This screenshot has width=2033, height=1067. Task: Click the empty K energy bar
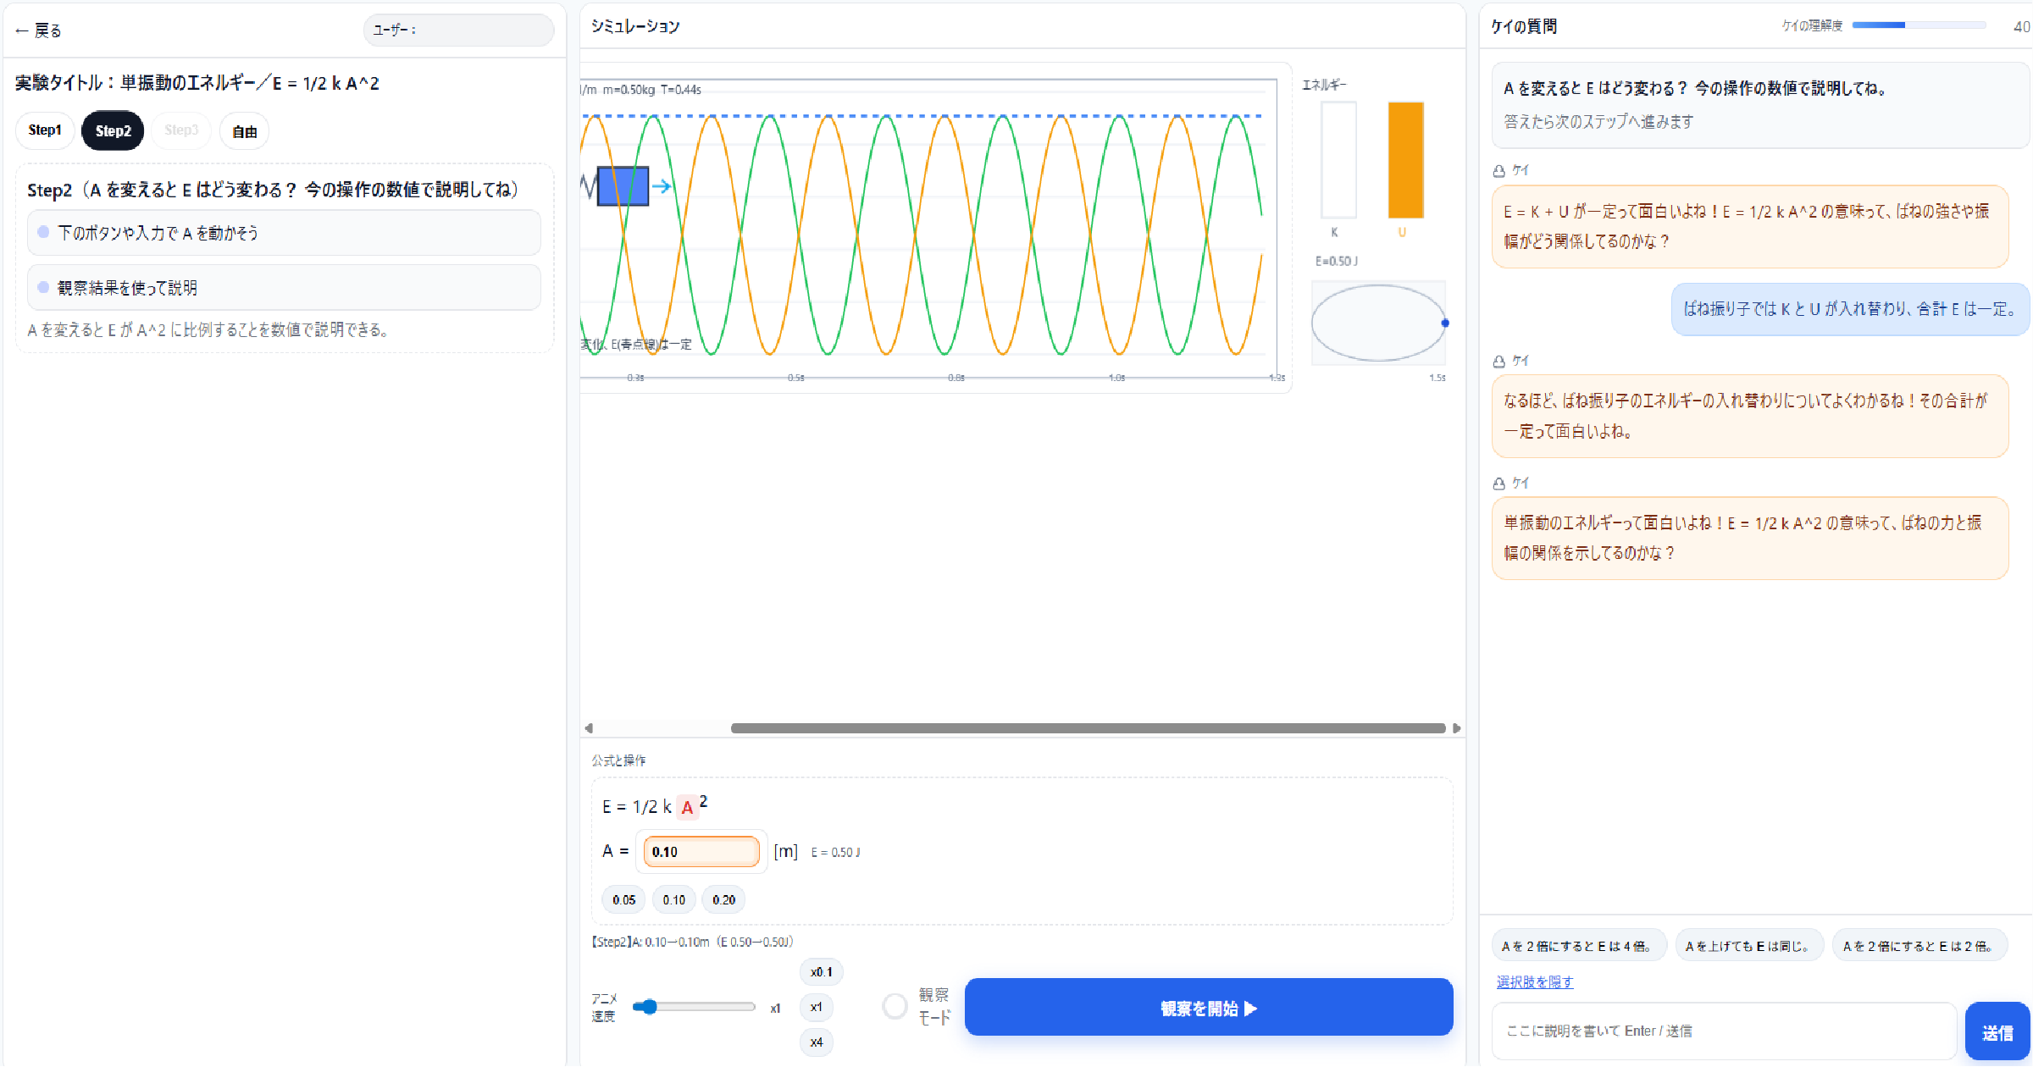click(1338, 160)
